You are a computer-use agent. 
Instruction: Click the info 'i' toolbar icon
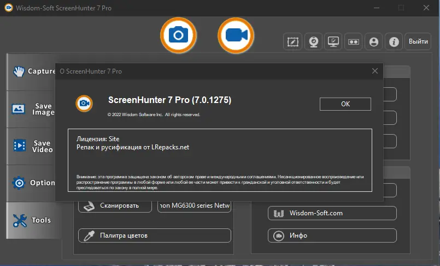click(x=394, y=41)
